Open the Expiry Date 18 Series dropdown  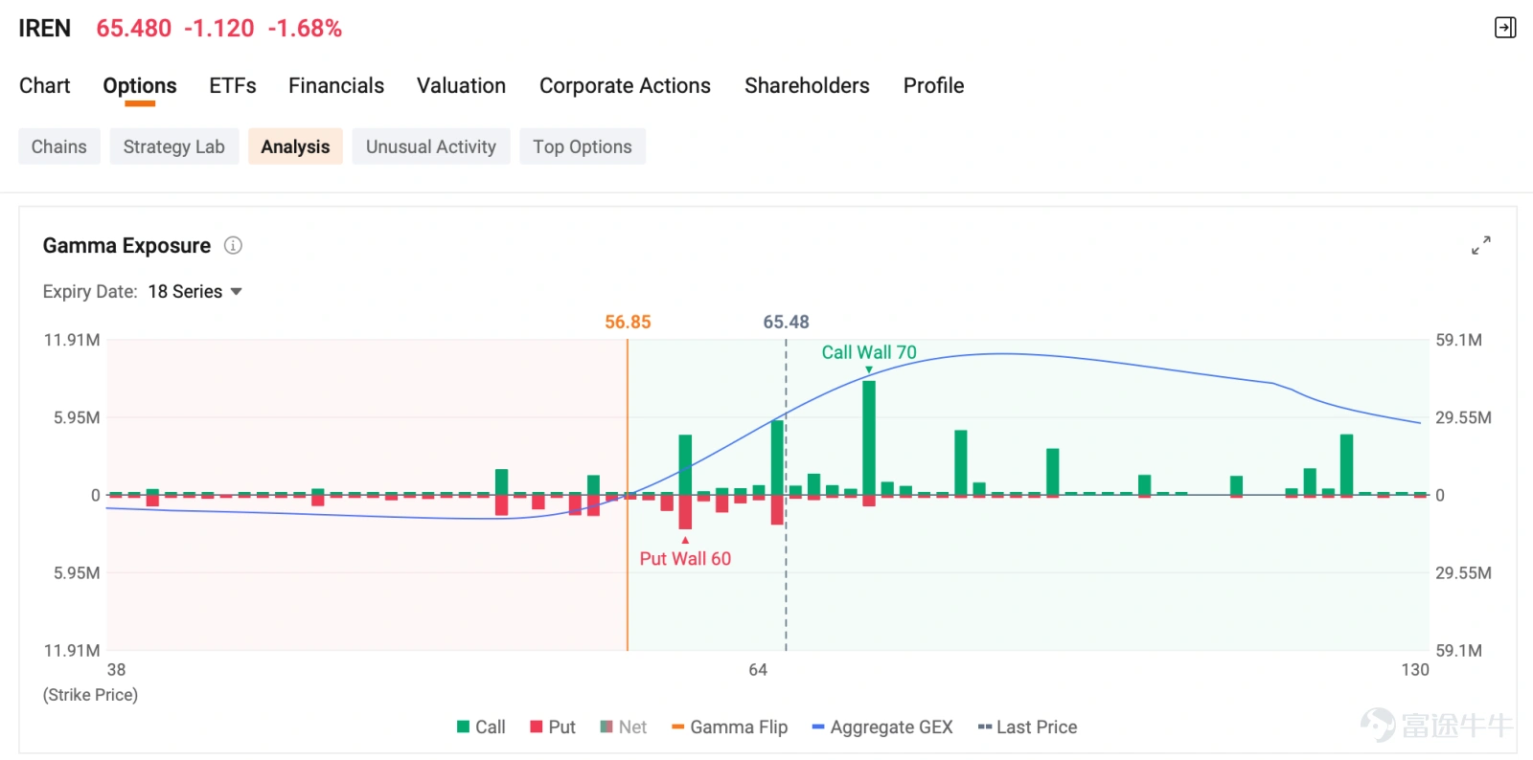(x=194, y=292)
